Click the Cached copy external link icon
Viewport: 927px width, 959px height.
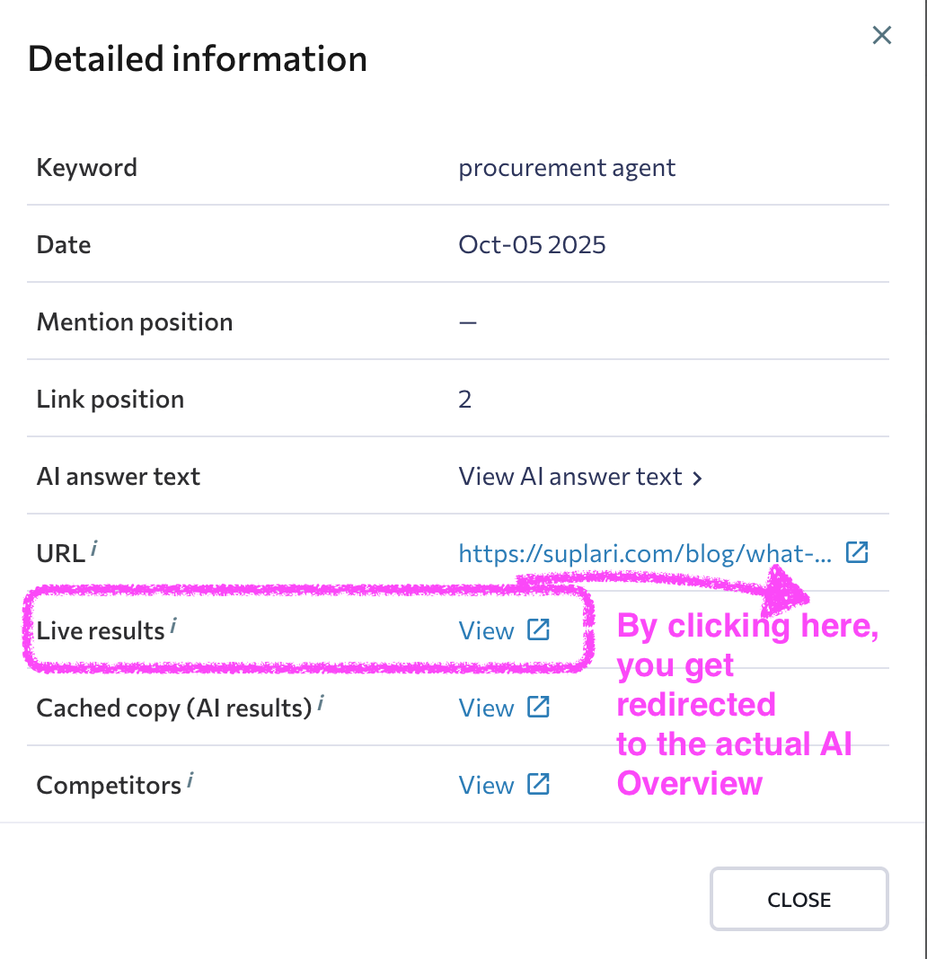coord(537,707)
